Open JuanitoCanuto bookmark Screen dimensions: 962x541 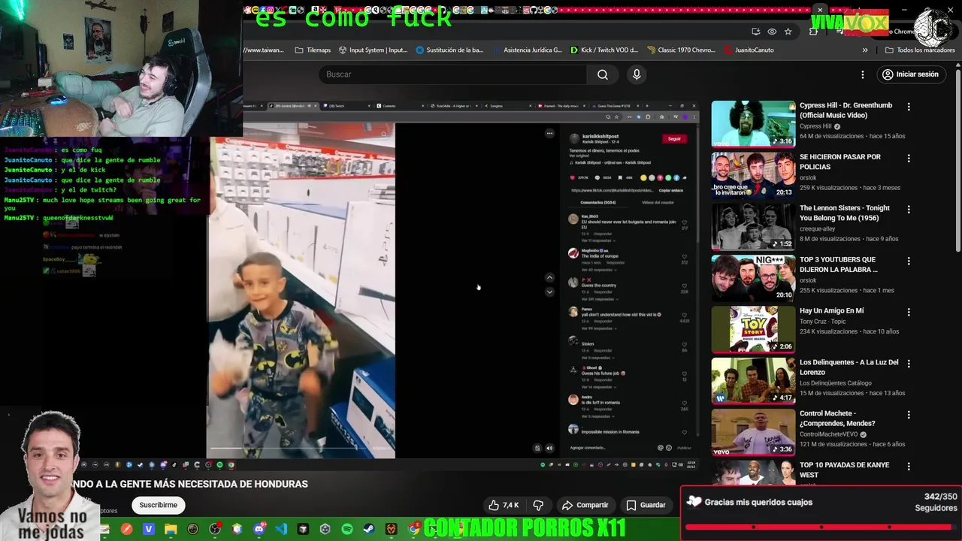(749, 50)
